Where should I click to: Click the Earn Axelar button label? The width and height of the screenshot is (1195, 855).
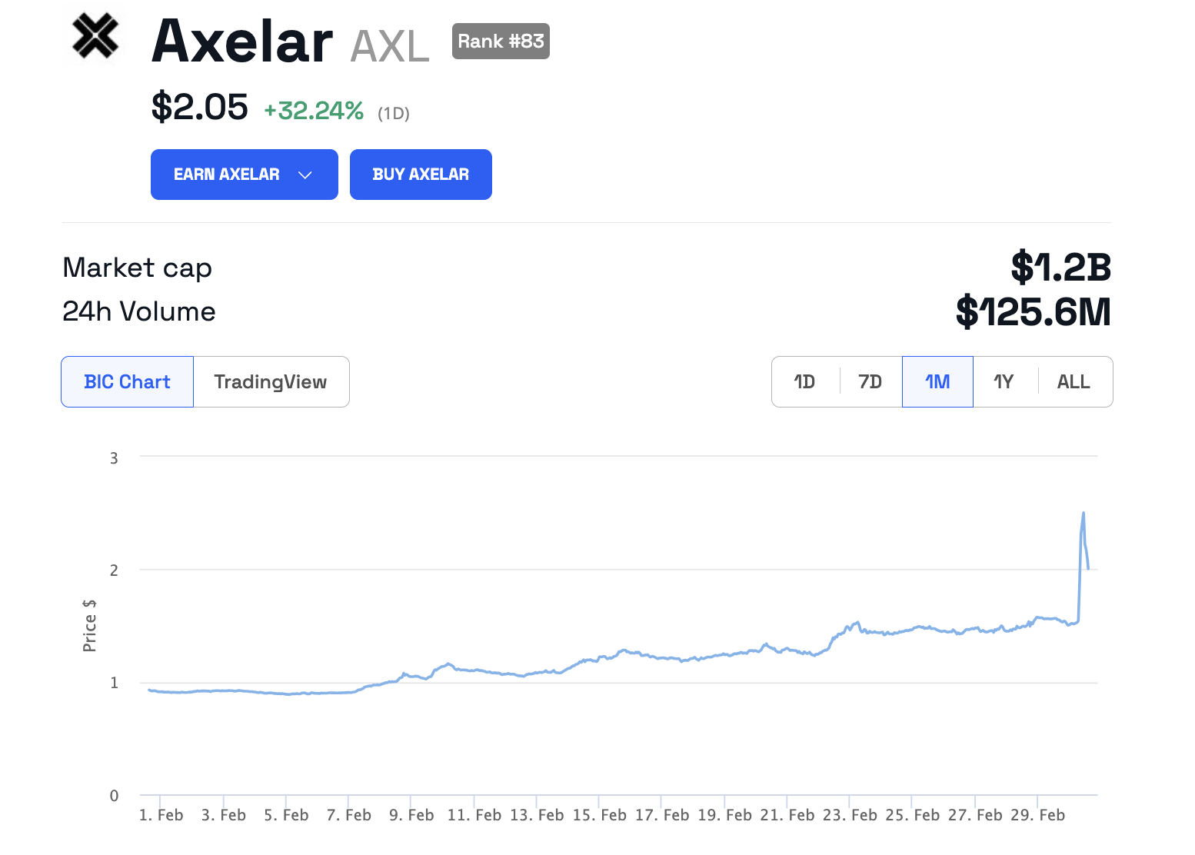(x=226, y=175)
